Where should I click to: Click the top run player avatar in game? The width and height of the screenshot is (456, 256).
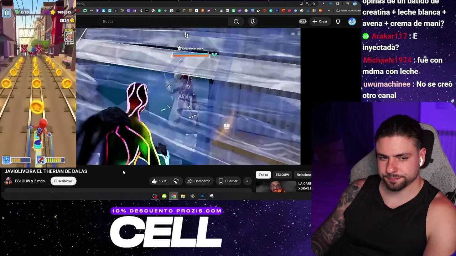point(69,37)
